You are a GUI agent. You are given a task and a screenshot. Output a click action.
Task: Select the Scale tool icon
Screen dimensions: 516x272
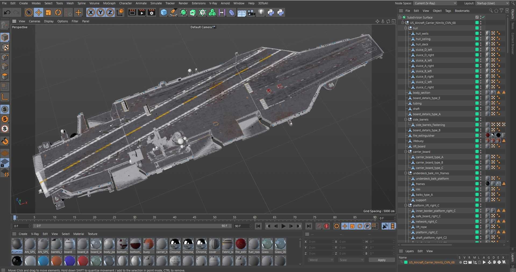(x=48, y=12)
